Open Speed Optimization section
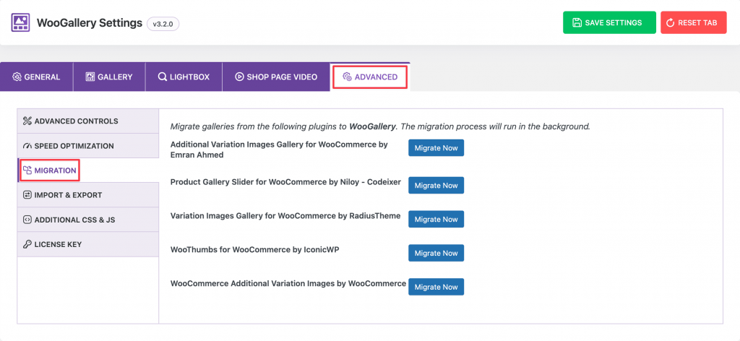Viewport: 740px width, 341px height. (87, 146)
